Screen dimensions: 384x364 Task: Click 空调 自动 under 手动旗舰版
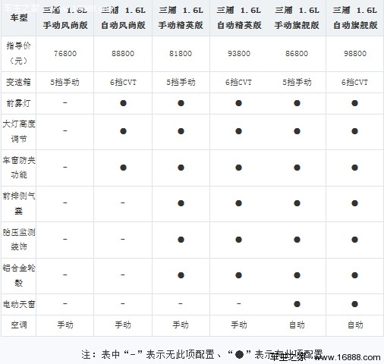pyautogui.click(x=297, y=325)
